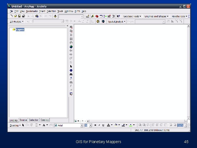The width and height of the screenshot is (197, 148).
Task: Open the Drawing menu dropdown
Action: (15, 125)
